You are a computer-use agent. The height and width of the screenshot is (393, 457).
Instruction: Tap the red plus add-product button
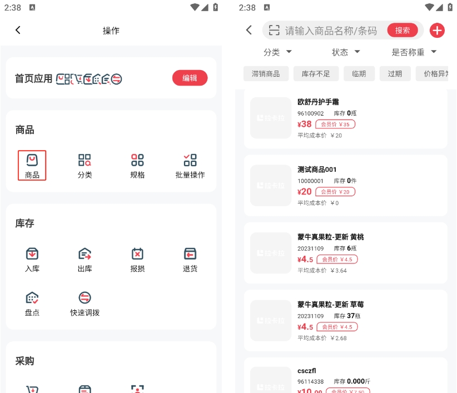[x=437, y=31]
